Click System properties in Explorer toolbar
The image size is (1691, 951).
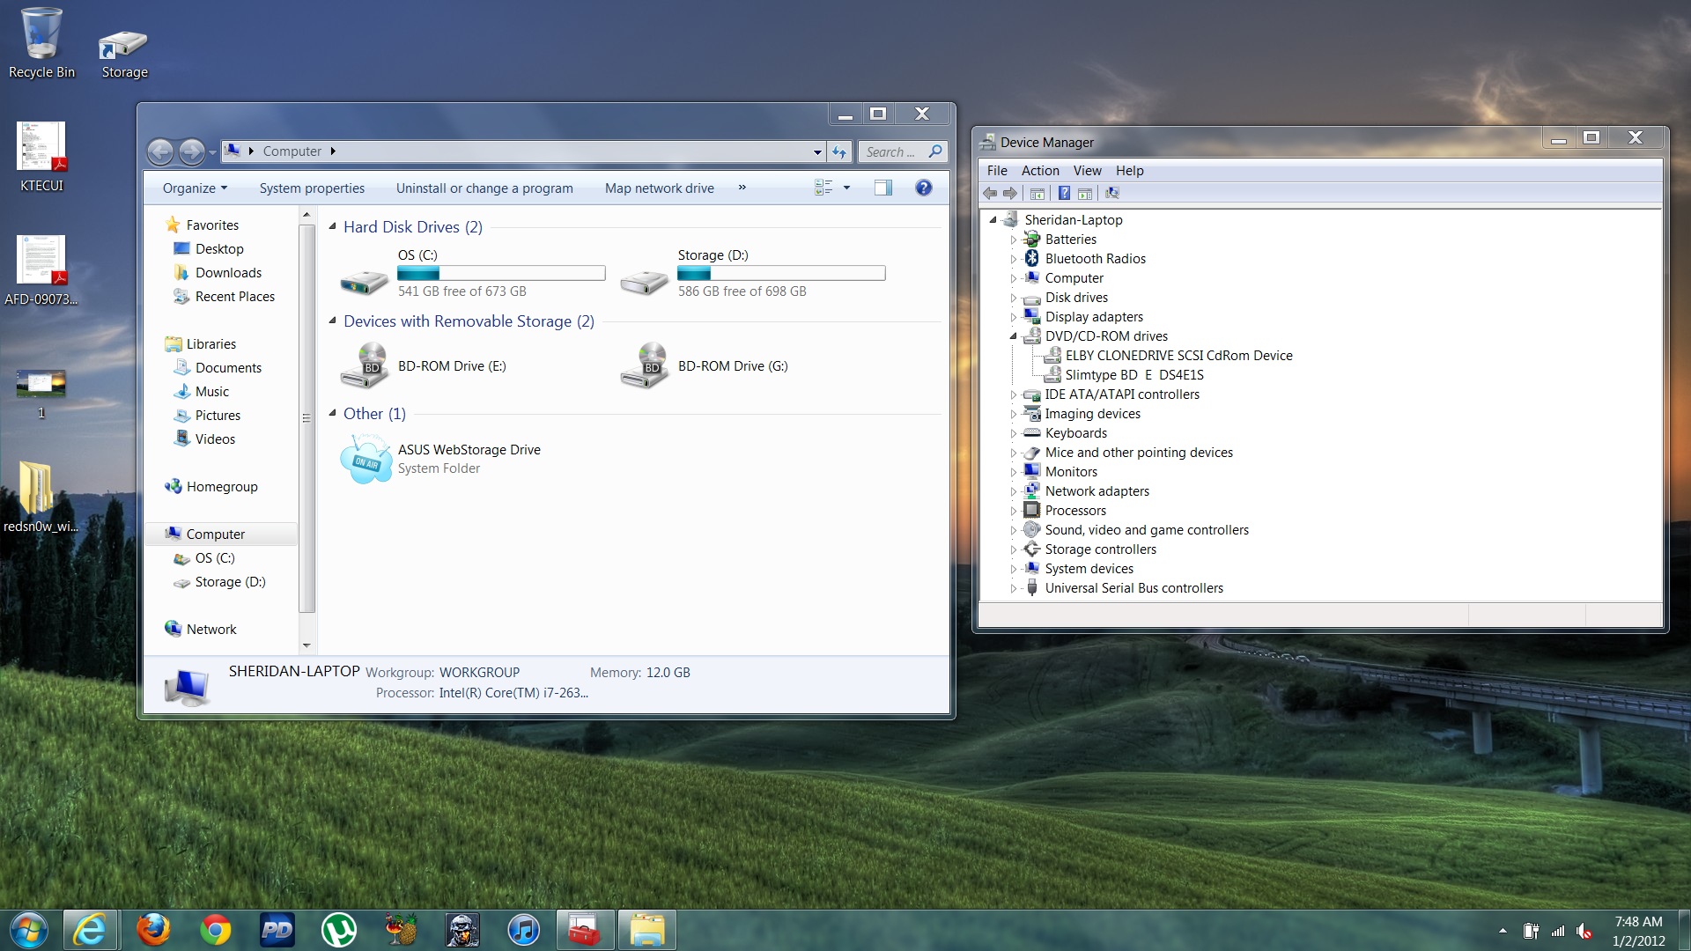coord(312,188)
